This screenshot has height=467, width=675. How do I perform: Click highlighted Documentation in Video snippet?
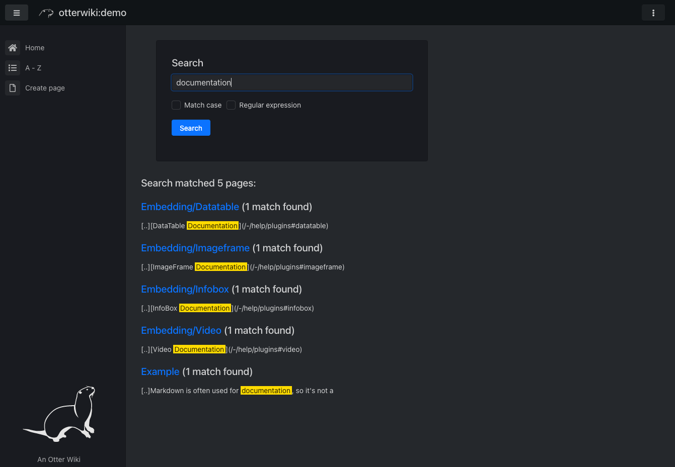(199, 349)
